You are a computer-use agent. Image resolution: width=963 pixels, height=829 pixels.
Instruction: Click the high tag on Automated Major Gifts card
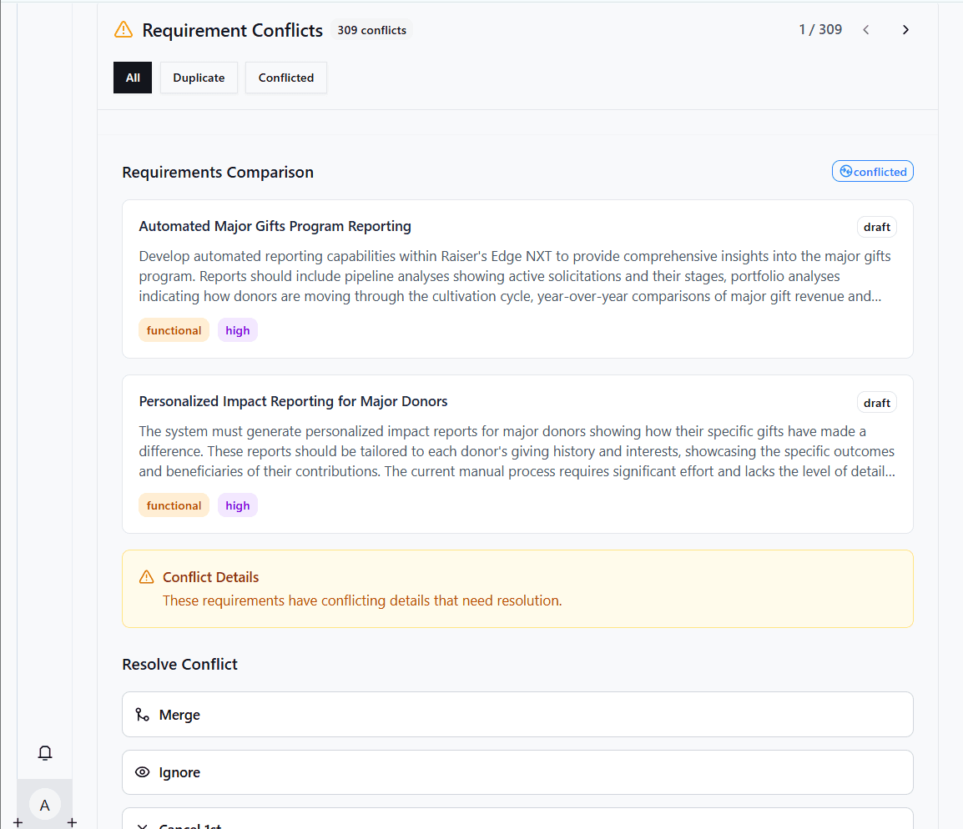click(238, 330)
